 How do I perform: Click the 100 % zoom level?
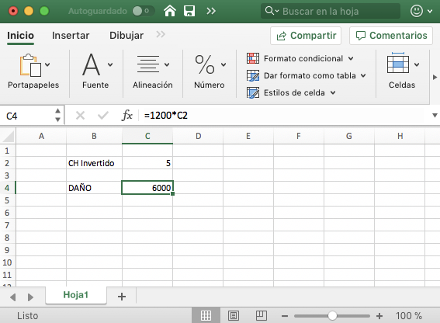(x=409, y=316)
